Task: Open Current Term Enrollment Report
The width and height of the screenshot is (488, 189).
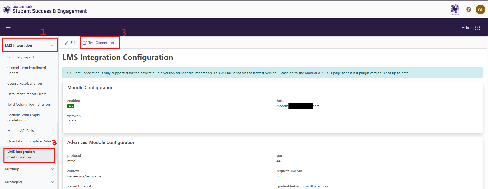Action: click(x=27, y=70)
